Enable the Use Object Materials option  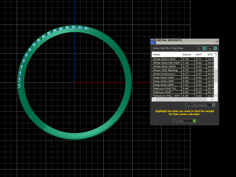(x=200, y=105)
